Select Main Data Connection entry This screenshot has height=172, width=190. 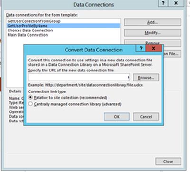[63, 35]
